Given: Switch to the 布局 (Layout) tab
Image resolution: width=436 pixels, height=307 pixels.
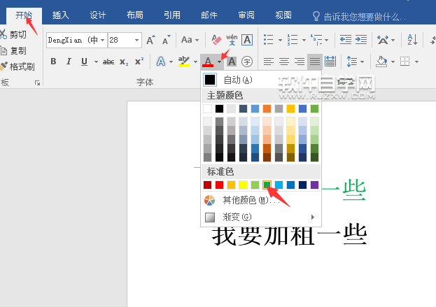Looking at the screenshot, I should 135,15.
